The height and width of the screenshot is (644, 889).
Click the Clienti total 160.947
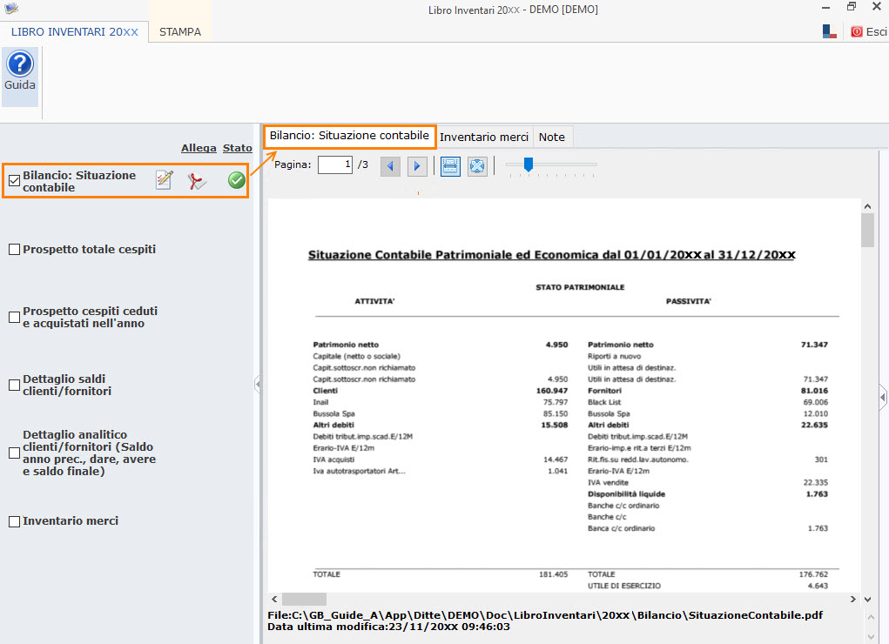pyautogui.click(x=552, y=391)
